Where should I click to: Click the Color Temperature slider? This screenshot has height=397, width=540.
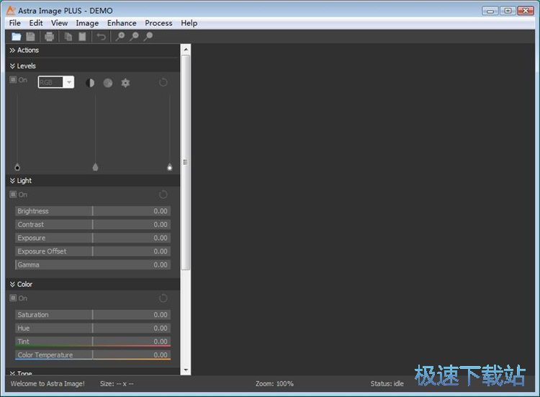pos(93,355)
